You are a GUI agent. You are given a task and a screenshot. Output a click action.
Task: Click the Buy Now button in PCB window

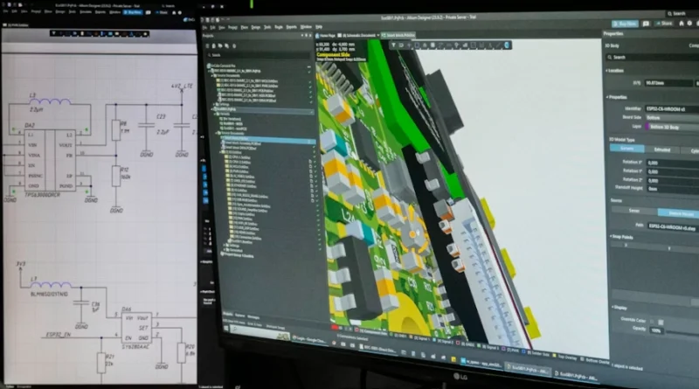625,24
